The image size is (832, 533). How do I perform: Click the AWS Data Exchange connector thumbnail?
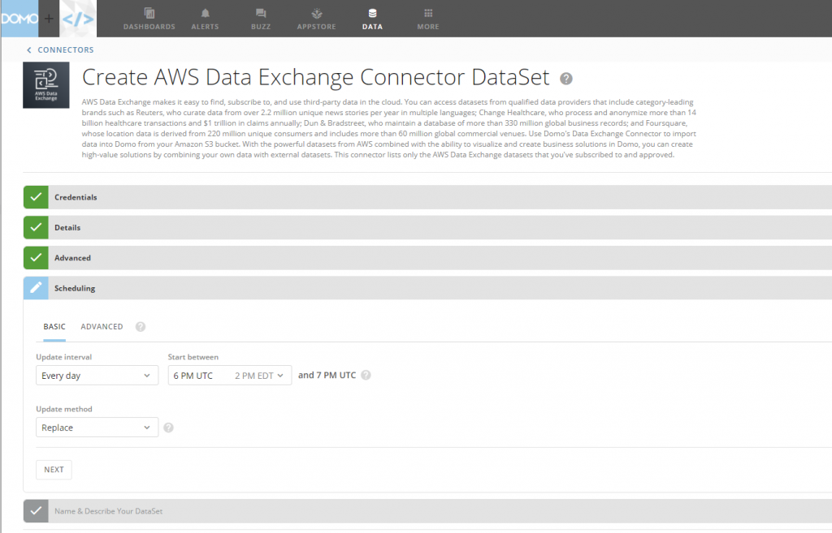pos(45,84)
